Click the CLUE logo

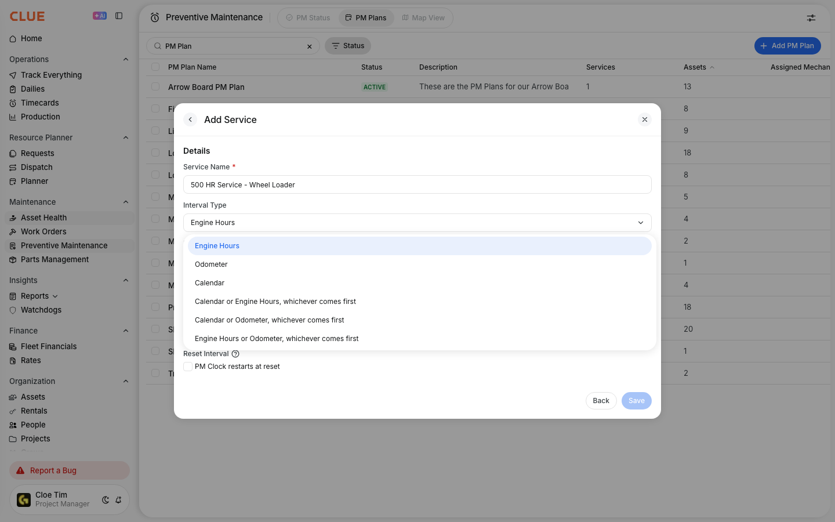27,16
